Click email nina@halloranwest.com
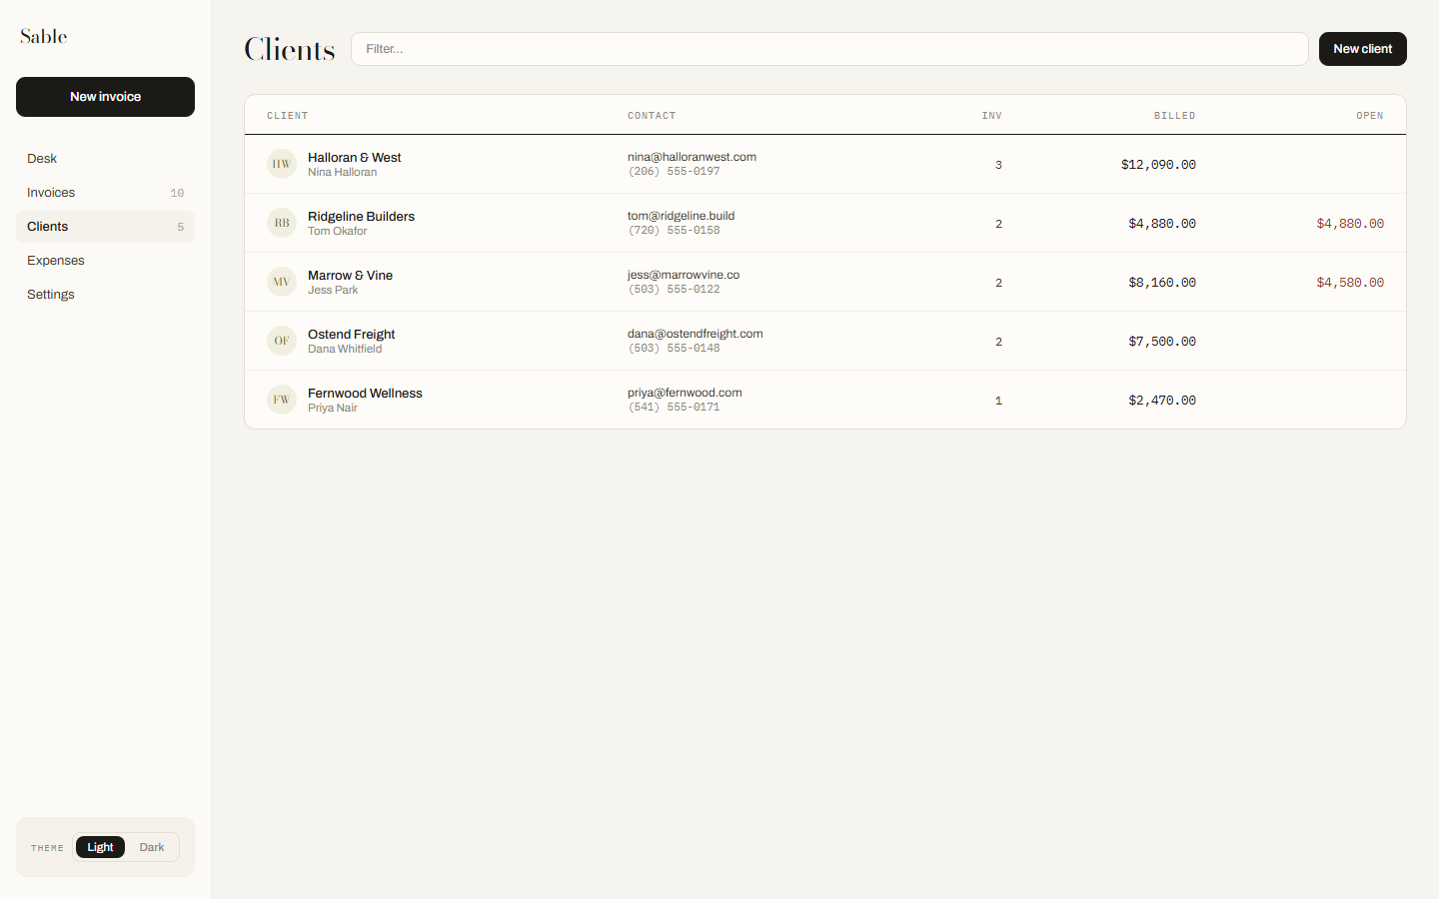The height and width of the screenshot is (899, 1439). pyautogui.click(x=692, y=157)
